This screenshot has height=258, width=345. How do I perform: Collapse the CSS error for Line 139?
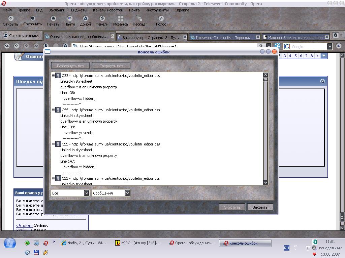tap(54, 110)
